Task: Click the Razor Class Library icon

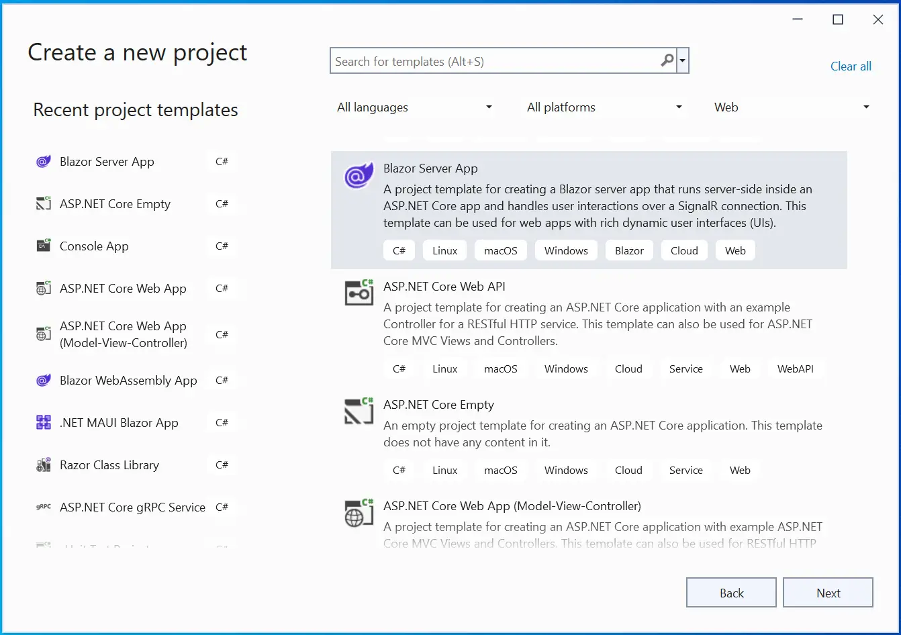Action: pos(43,465)
